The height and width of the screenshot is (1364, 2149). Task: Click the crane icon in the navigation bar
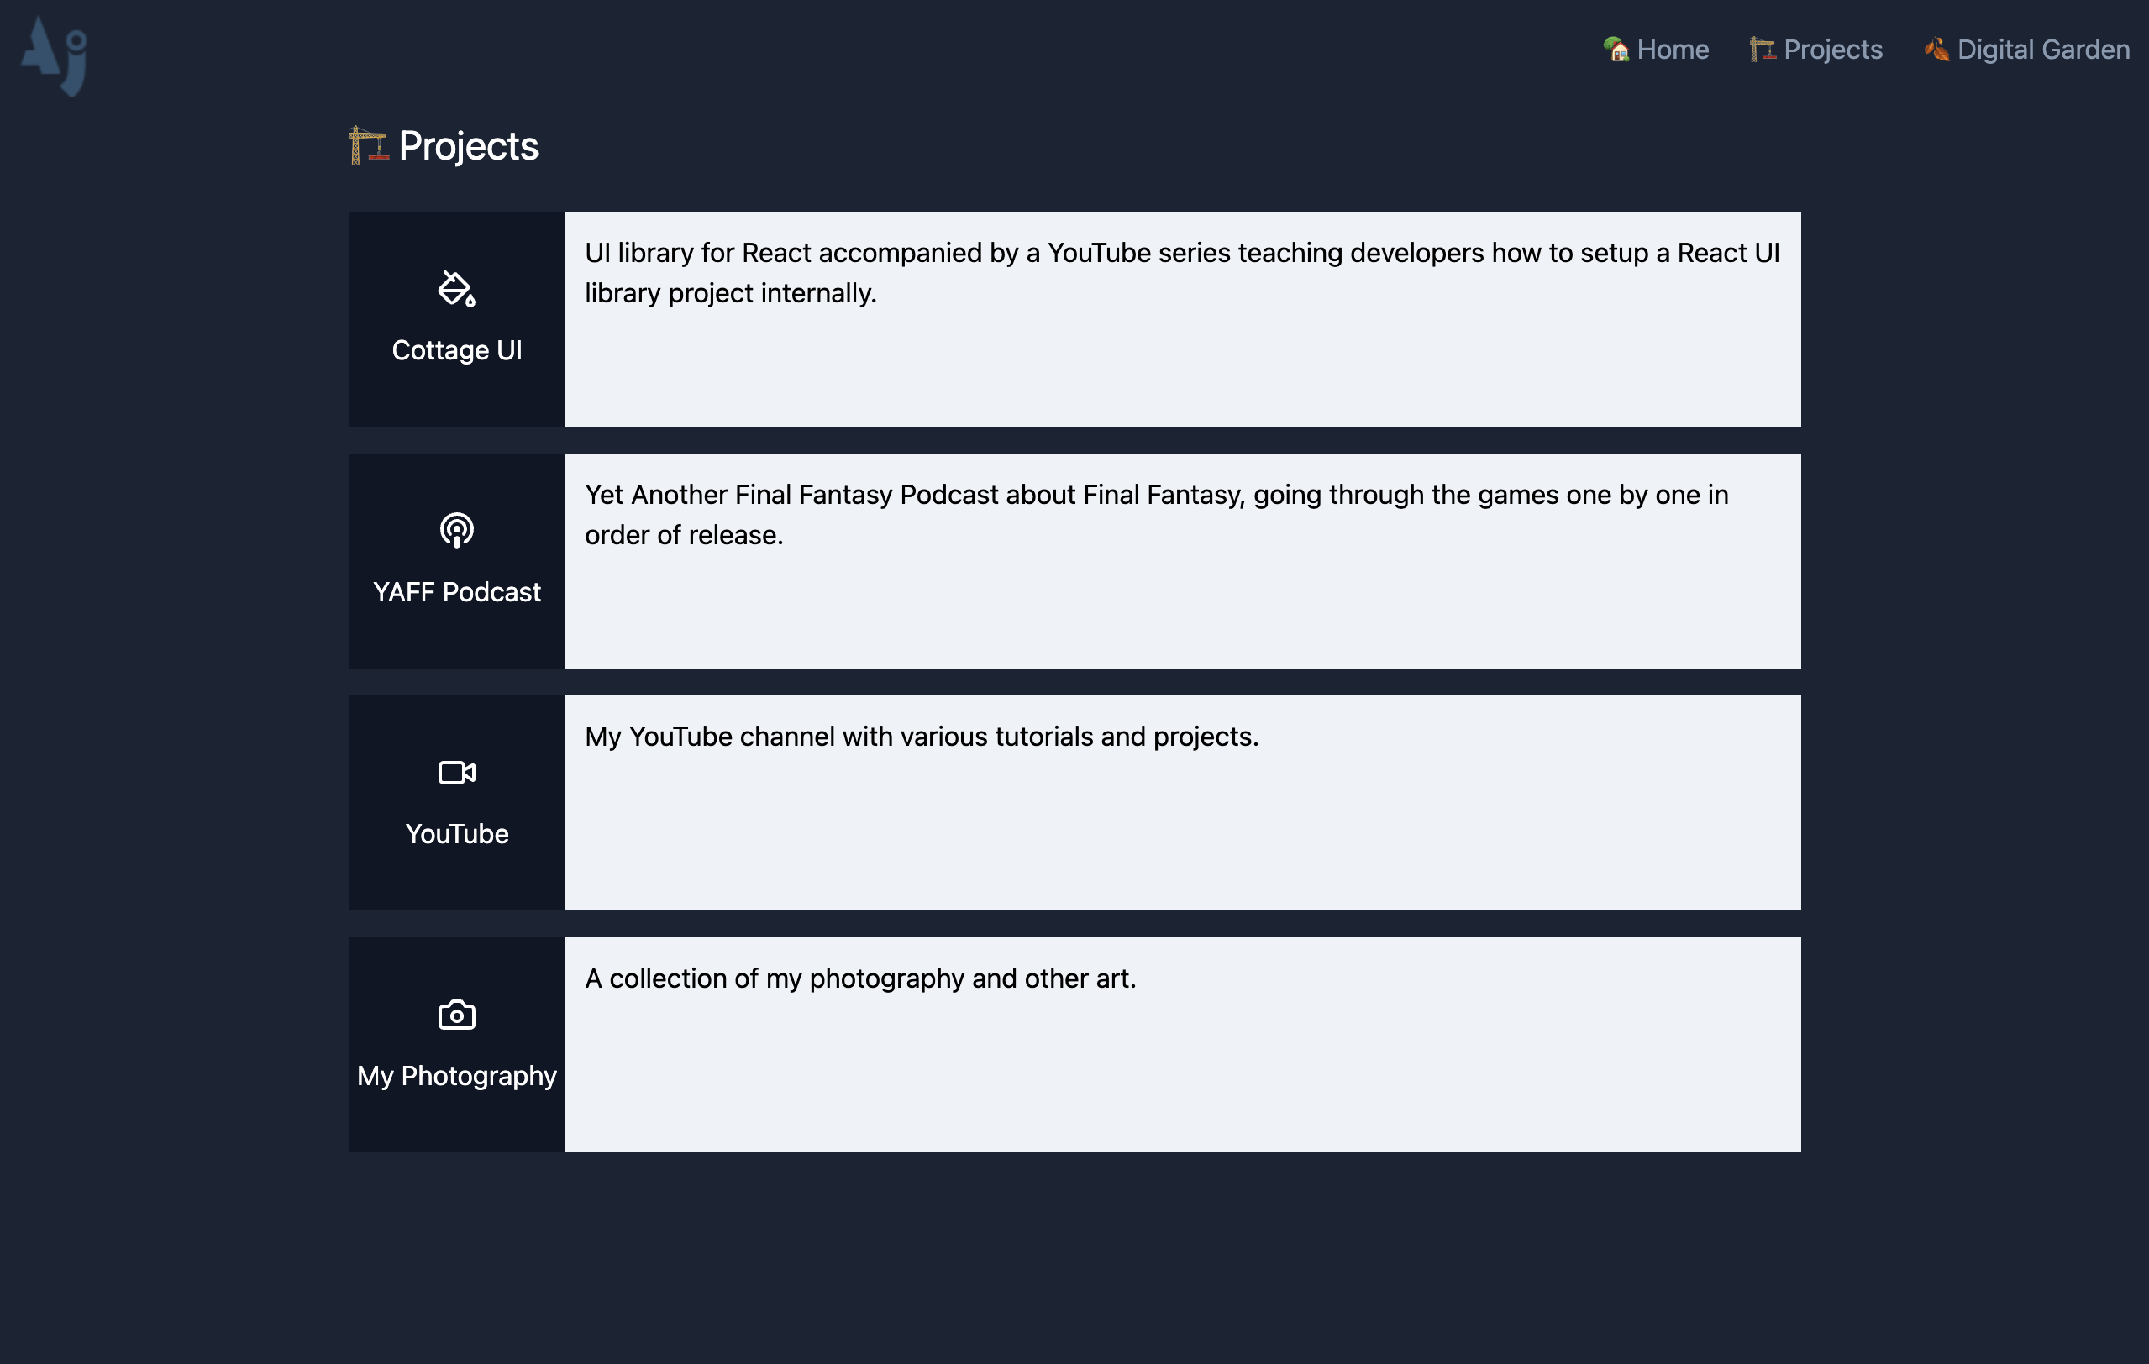pyautogui.click(x=1763, y=49)
